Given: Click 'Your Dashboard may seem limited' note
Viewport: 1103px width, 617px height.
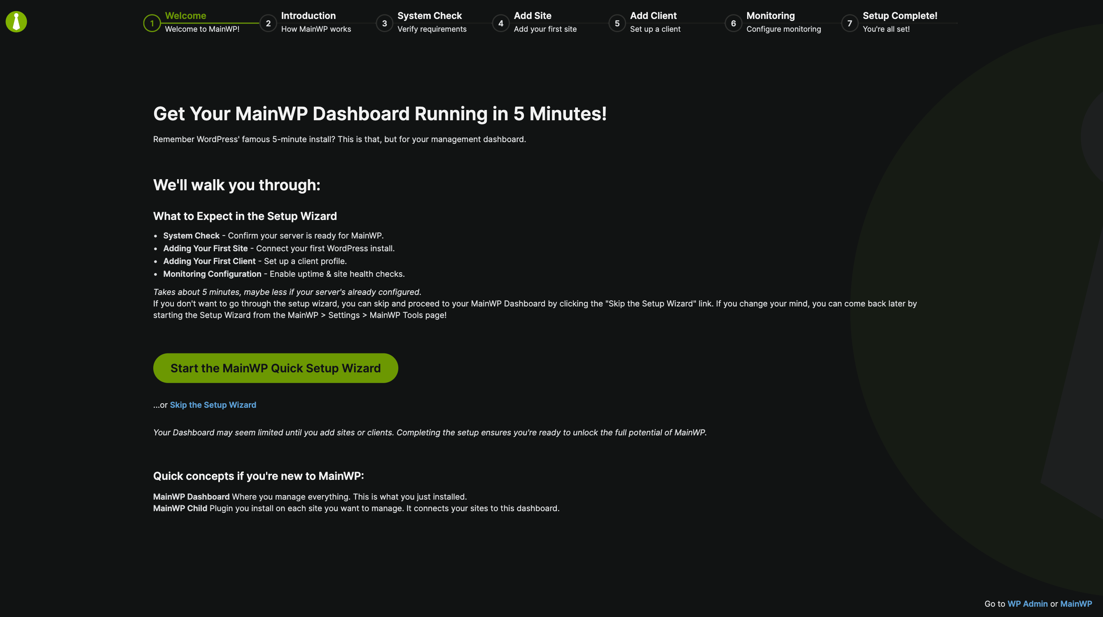Looking at the screenshot, I should [x=430, y=432].
